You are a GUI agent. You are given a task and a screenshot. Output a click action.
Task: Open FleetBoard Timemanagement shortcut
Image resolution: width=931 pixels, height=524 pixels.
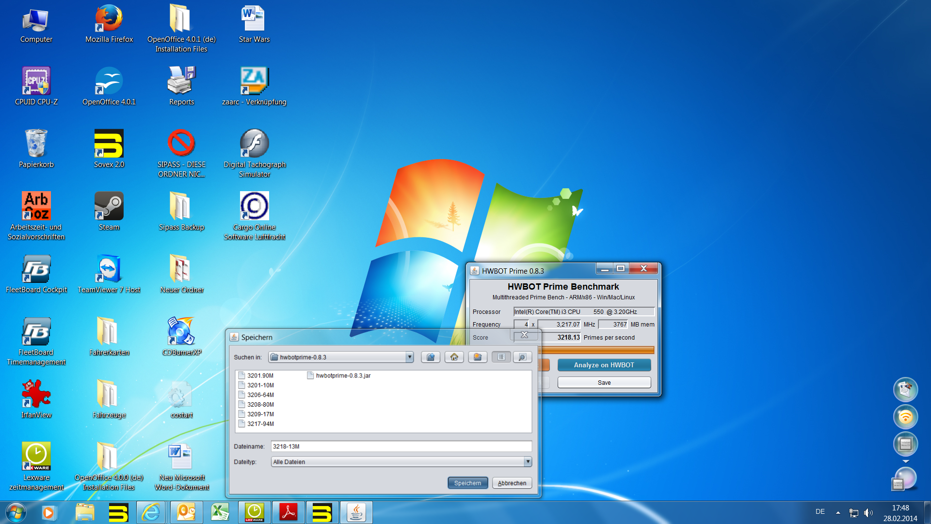click(36, 341)
